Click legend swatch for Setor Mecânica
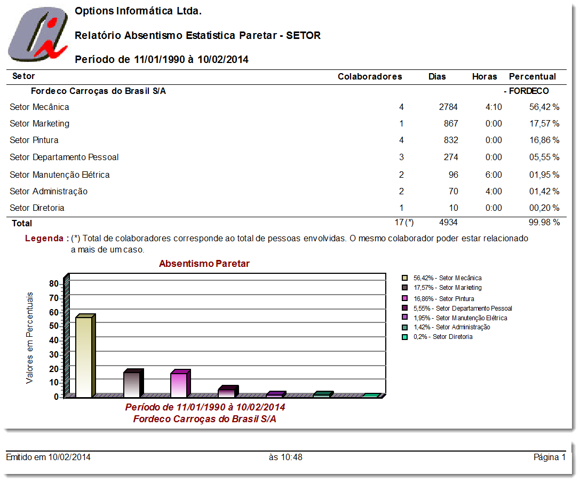Screen dimensions: 580x482 404,278
